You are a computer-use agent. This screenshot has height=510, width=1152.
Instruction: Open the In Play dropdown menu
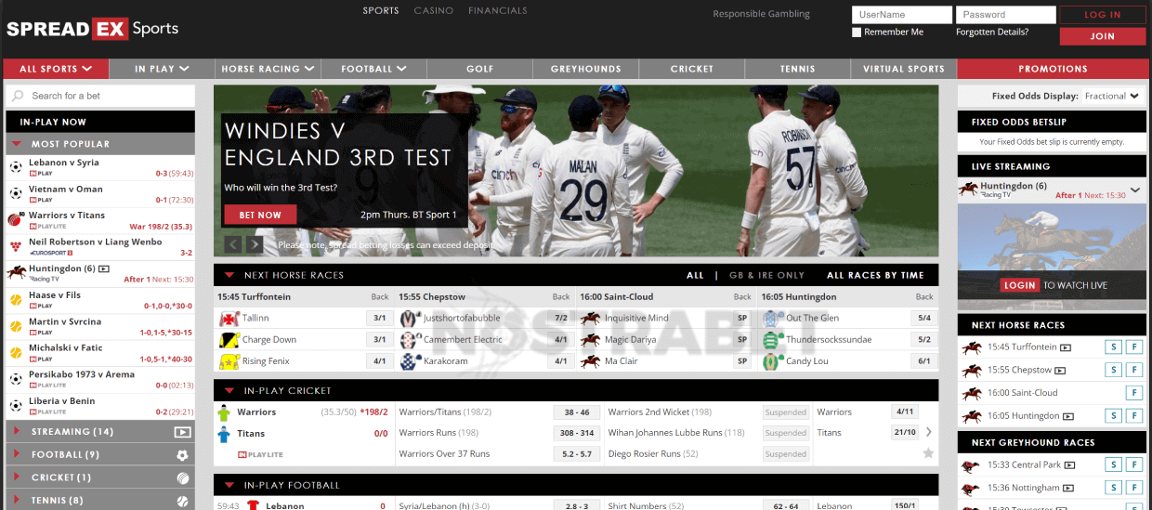pos(162,69)
